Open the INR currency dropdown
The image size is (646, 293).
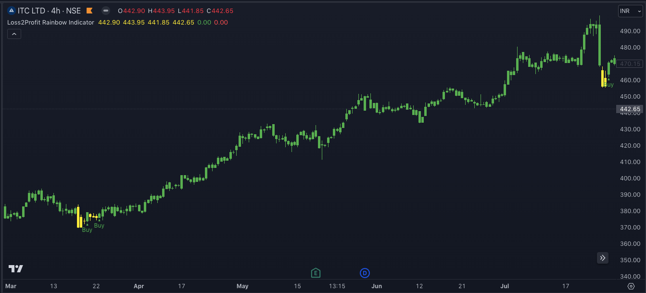click(x=630, y=11)
